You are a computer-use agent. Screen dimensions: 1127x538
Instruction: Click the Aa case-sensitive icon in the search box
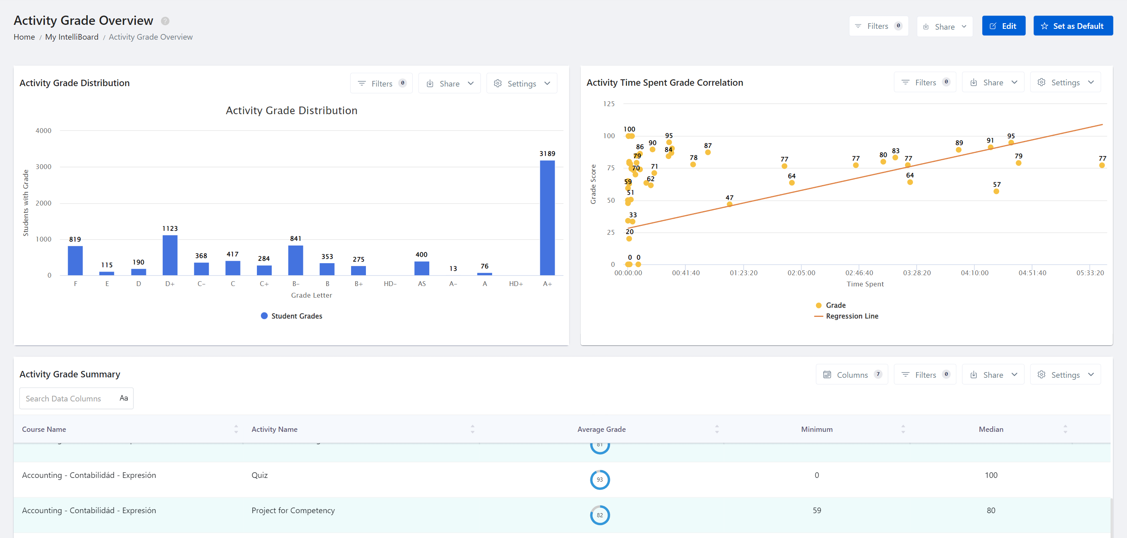point(124,398)
